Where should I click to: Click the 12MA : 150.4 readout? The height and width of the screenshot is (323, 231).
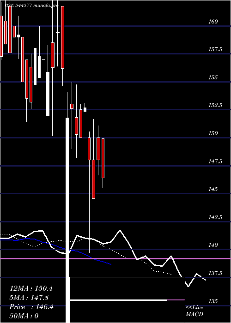tap(31, 288)
